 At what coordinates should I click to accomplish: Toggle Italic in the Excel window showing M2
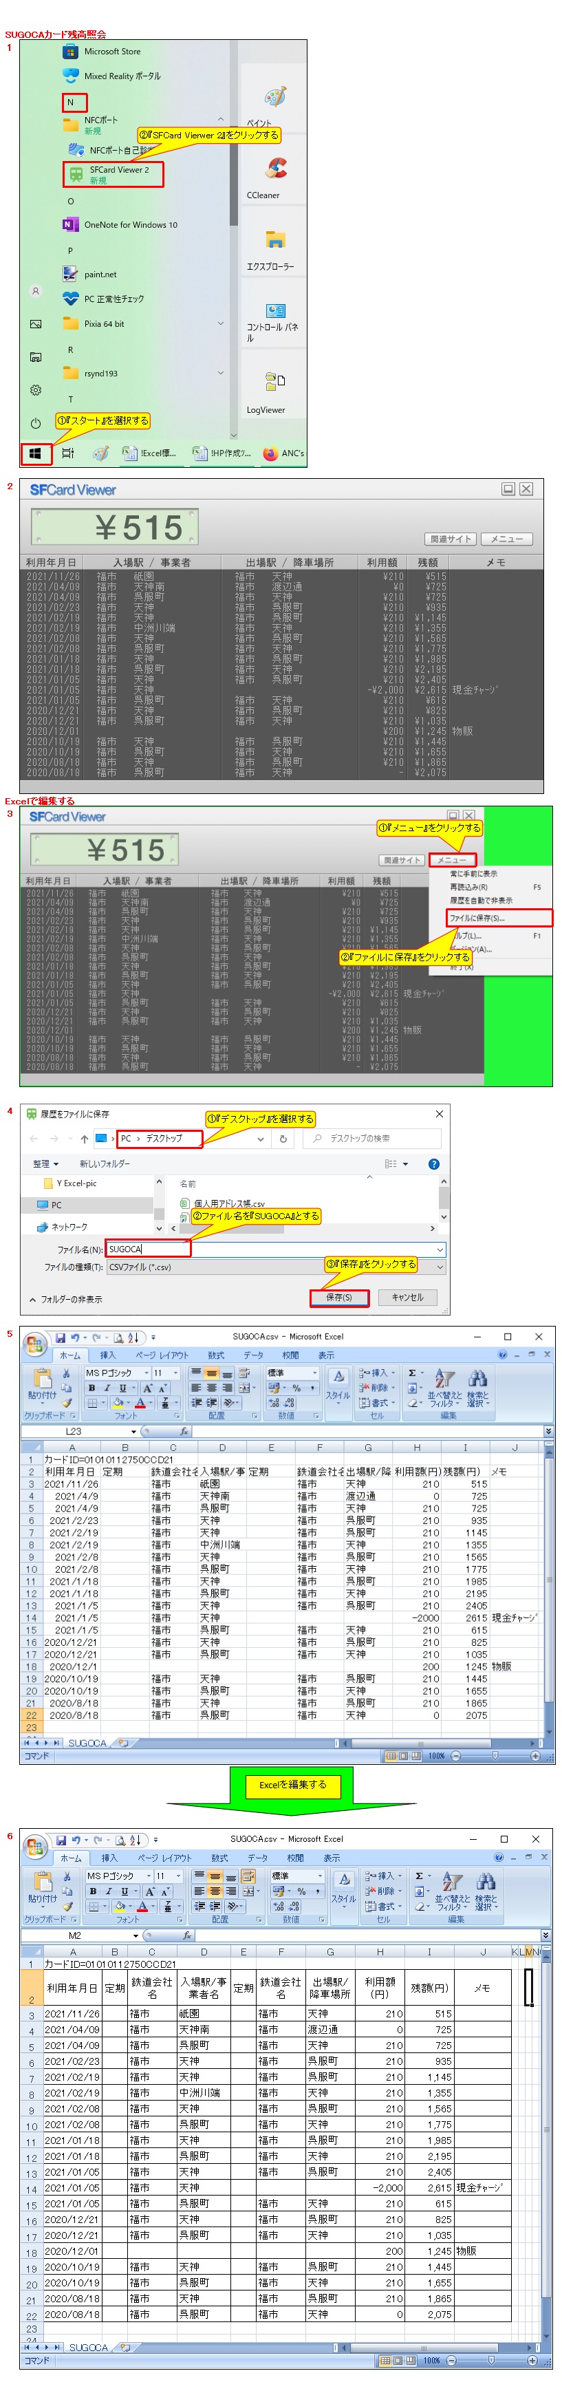point(108,1891)
